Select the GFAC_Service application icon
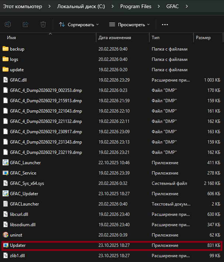224x262 pixels. tap(5, 173)
